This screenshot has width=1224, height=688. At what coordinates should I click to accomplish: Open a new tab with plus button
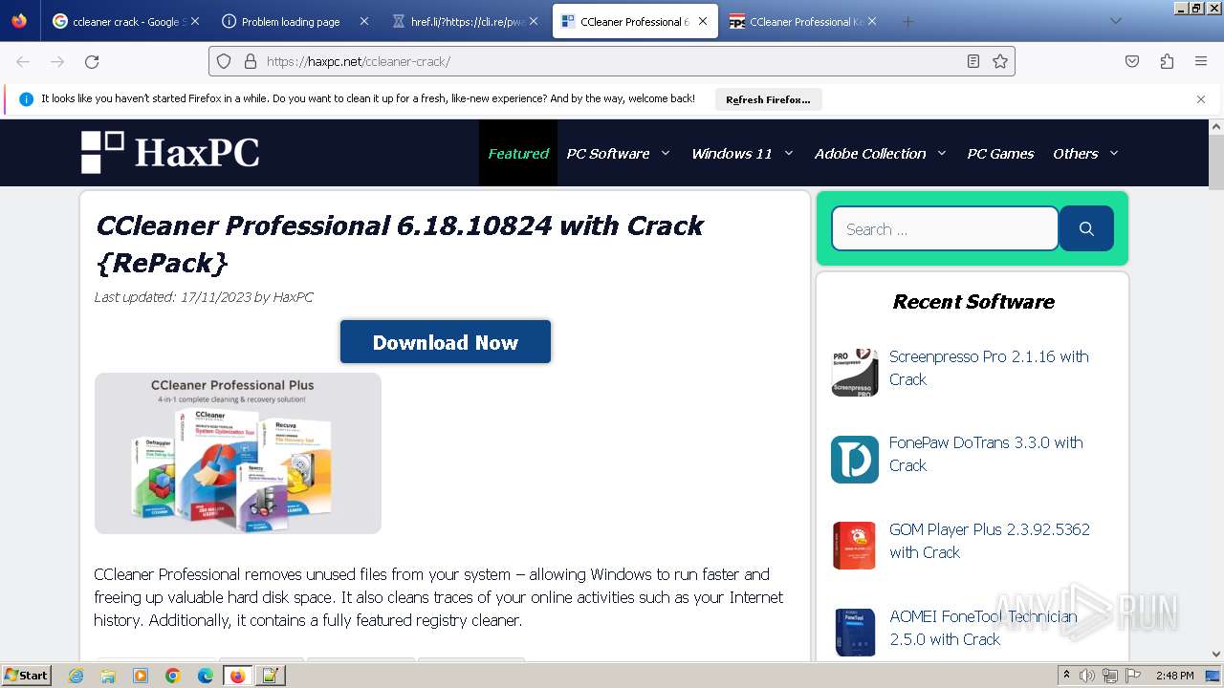[x=907, y=21]
